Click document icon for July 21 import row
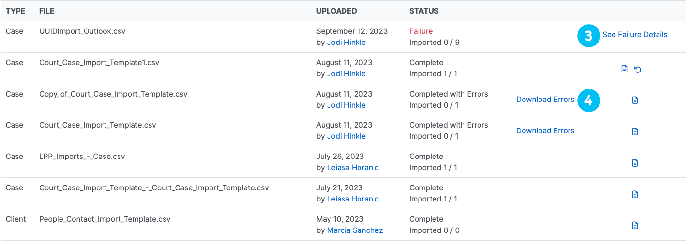 [x=635, y=194]
